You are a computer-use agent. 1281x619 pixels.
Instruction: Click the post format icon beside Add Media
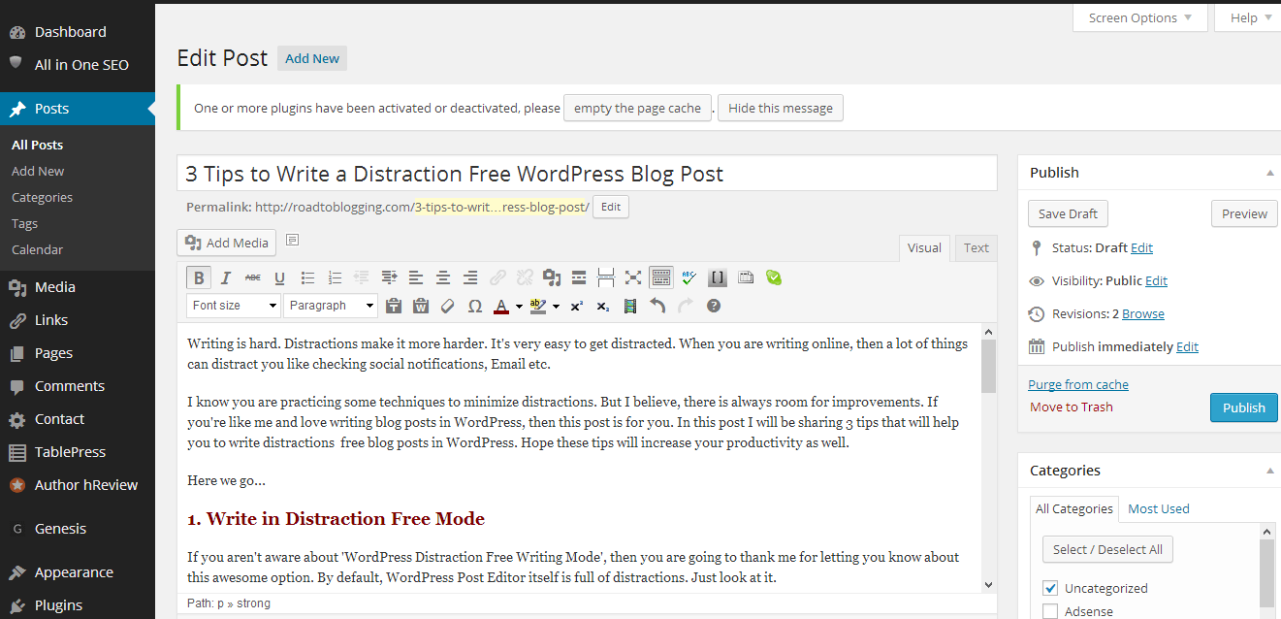[293, 240]
